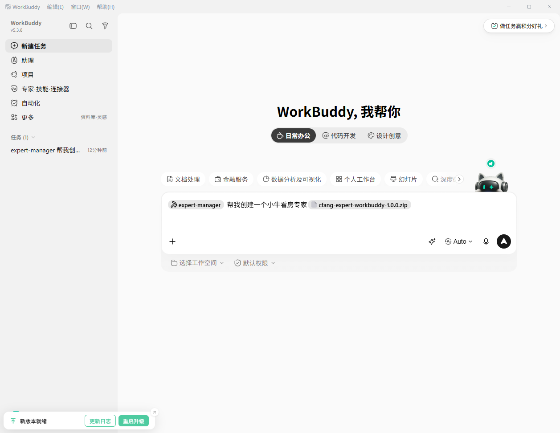Switch to the 设计创意 tab

click(x=384, y=135)
